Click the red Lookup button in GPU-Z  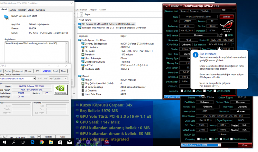tap(226, 17)
